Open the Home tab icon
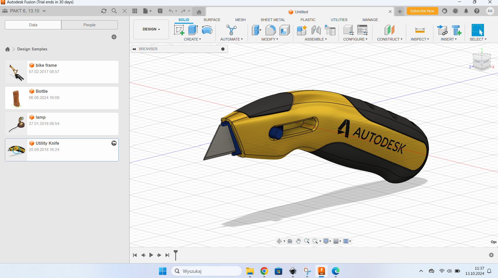 199,12
